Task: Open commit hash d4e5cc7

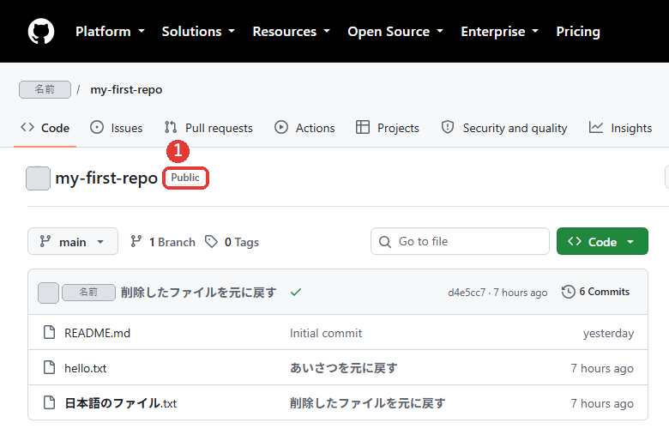Action: pyautogui.click(x=467, y=293)
